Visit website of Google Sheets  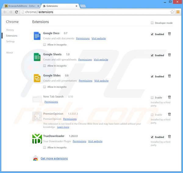click(101, 60)
